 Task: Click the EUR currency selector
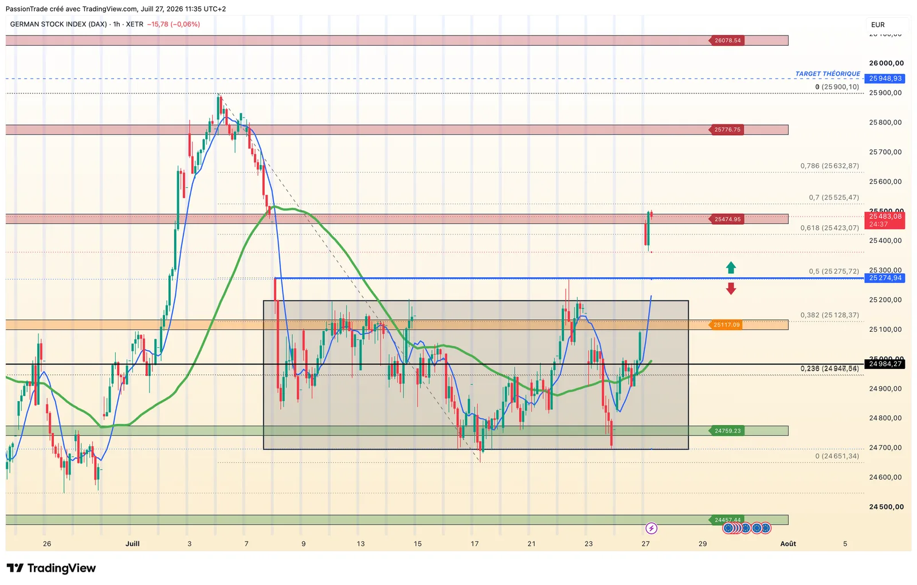point(878,25)
